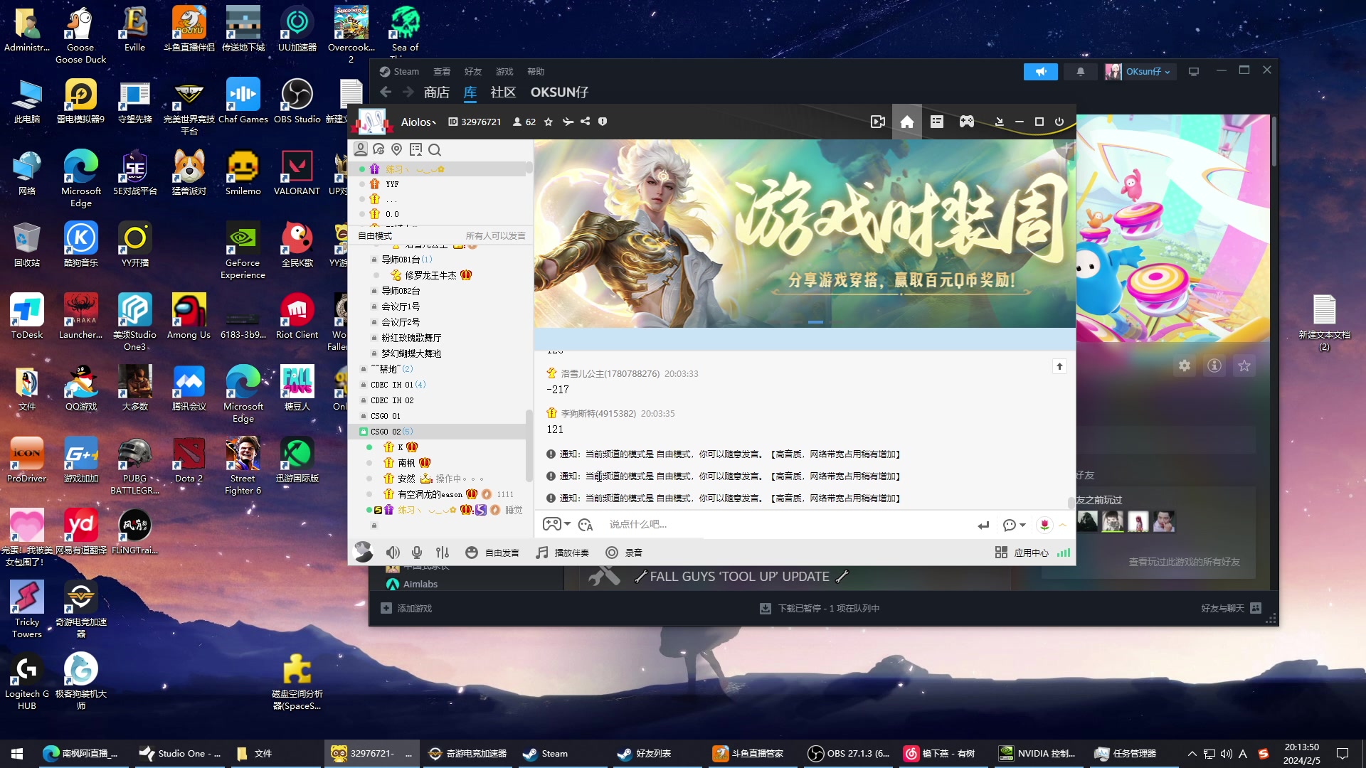The height and width of the screenshot is (768, 1366).
Task: Click the rose flower gift icon
Action: click(1044, 525)
